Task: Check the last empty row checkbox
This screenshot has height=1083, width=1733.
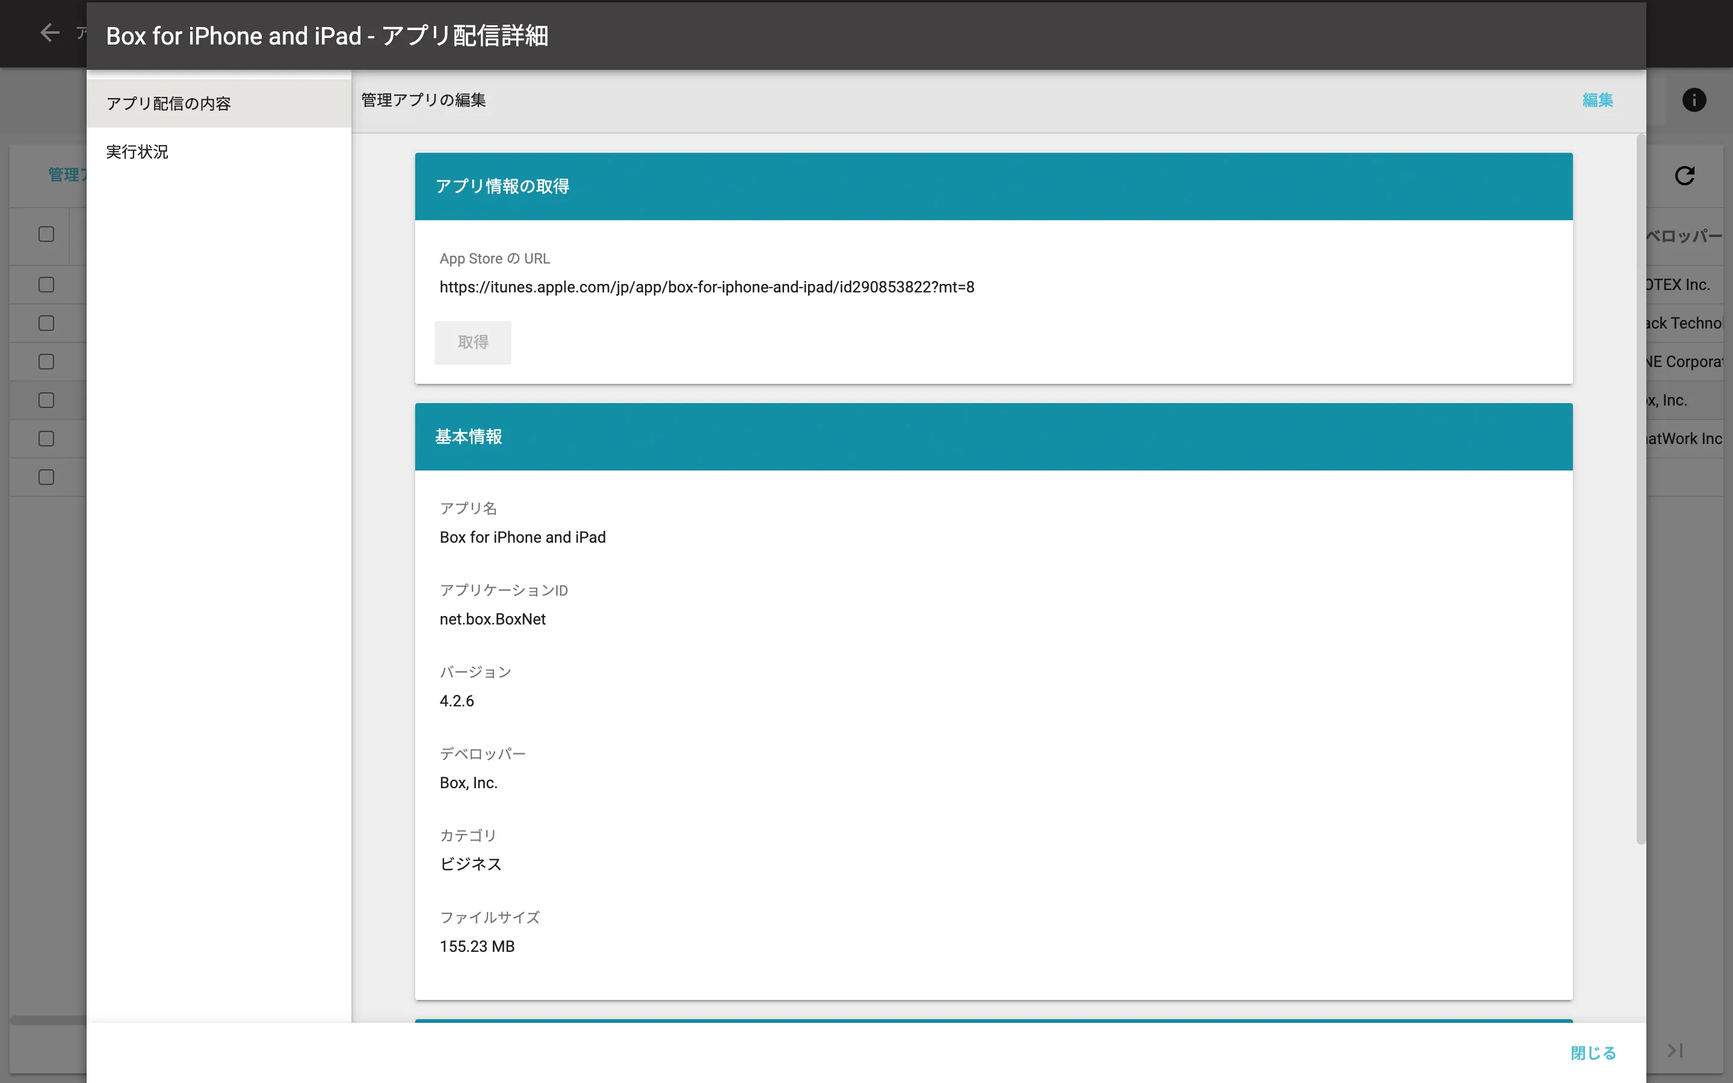Action: (46, 477)
